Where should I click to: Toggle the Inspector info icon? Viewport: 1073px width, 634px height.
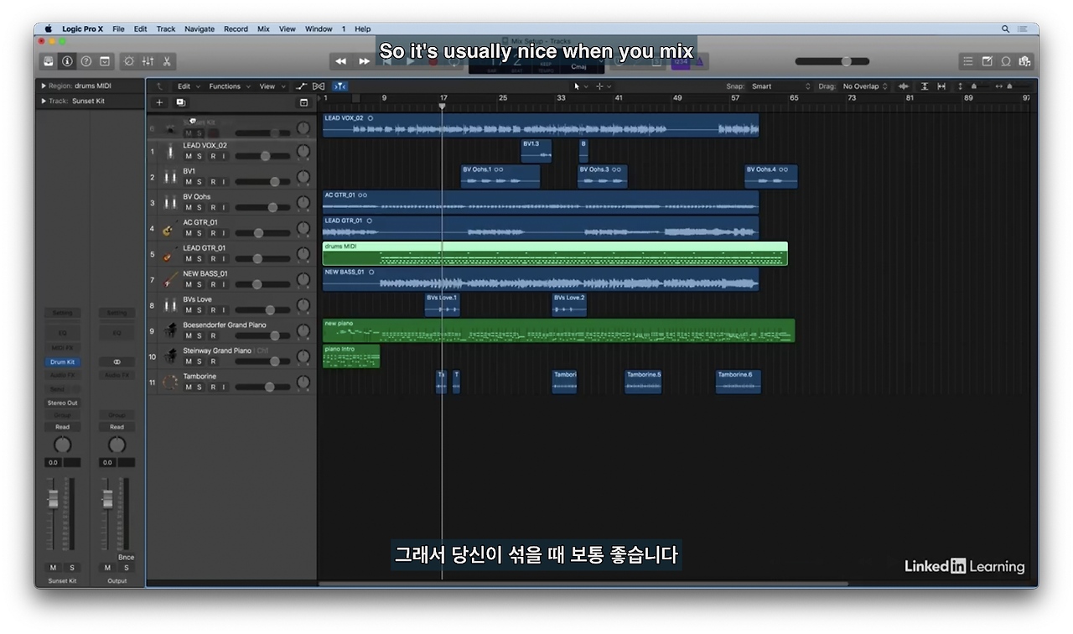67,61
